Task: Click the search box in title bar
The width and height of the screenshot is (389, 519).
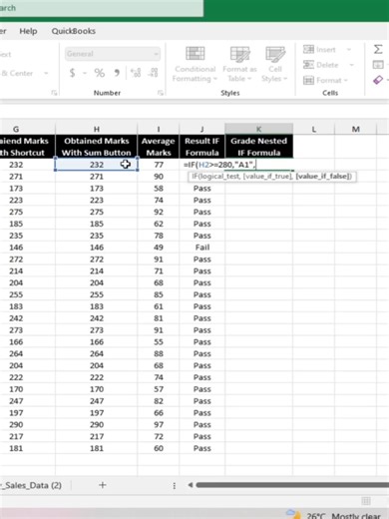Action: coord(102,8)
